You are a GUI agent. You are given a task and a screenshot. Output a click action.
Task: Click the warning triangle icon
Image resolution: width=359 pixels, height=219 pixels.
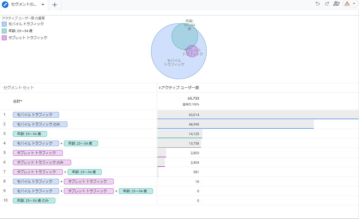click(x=347, y=3)
